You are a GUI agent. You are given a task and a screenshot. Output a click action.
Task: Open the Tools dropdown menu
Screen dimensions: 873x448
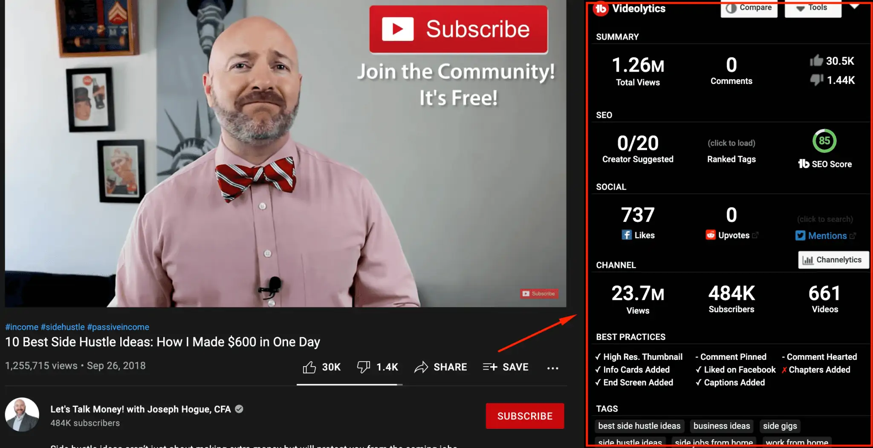pyautogui.click(x=813, y=8)
